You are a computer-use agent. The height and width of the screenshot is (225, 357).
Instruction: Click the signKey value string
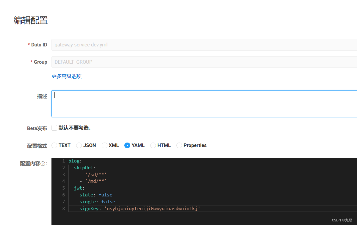click(152, 209)
